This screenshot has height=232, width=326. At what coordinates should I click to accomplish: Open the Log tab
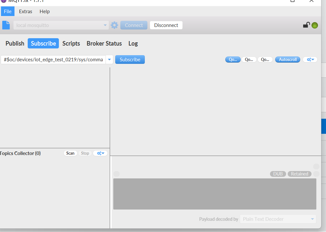[x=133, y=43]
